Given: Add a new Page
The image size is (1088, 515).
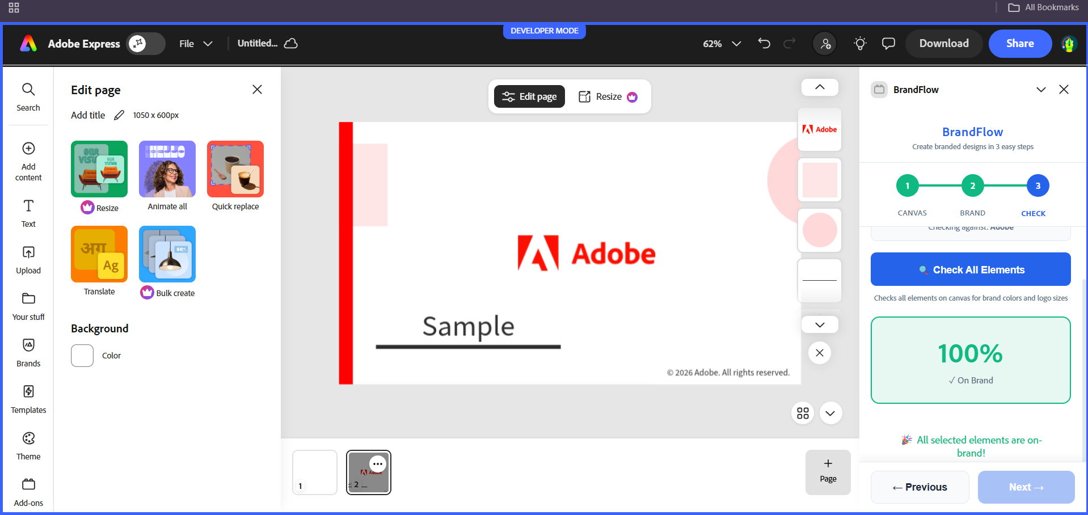Looking at the screenshot, I should click(828, 472).
